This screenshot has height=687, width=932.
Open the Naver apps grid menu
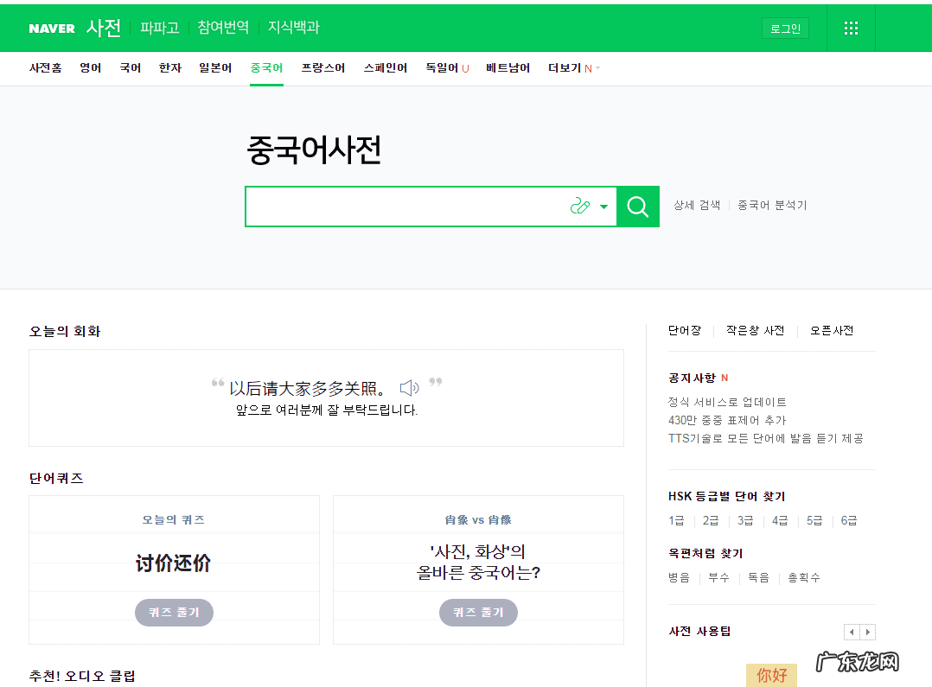tap(851, 29)
